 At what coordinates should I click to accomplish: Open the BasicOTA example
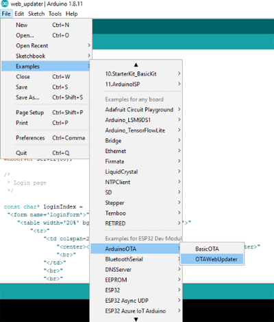[x=212, y=249]
